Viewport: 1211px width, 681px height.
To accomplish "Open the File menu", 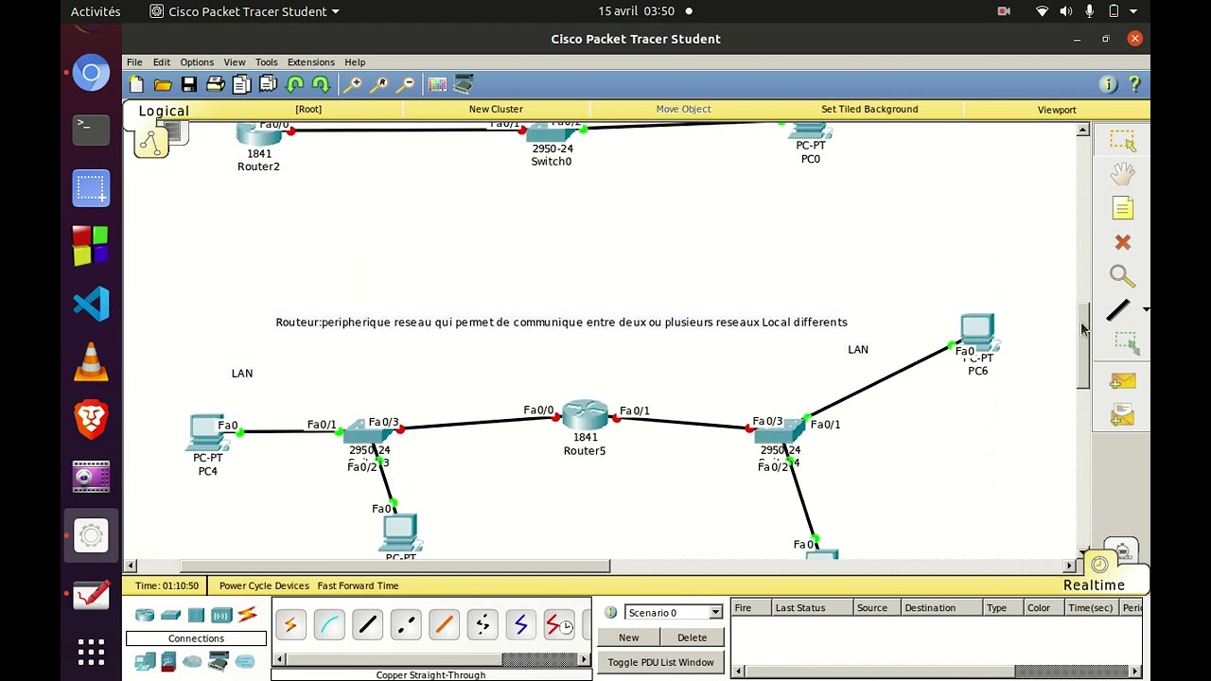I will (x=134, y=62).
